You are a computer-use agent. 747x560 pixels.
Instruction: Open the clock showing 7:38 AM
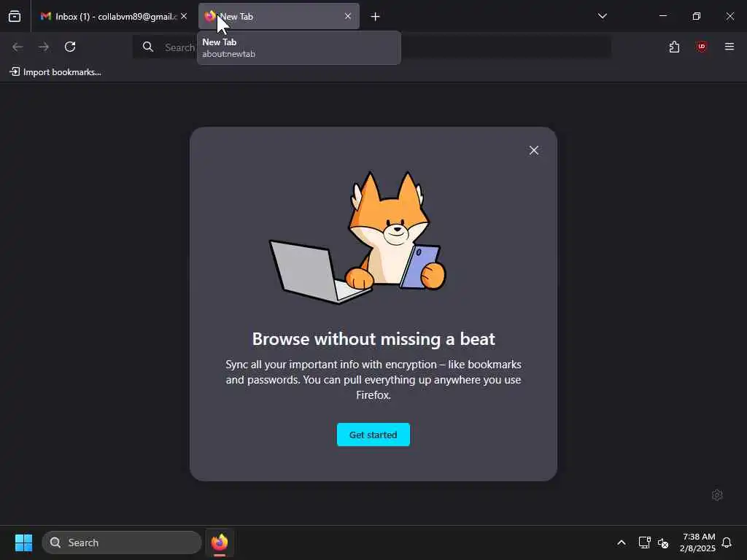pyautogui.click(x=698, y=542)
